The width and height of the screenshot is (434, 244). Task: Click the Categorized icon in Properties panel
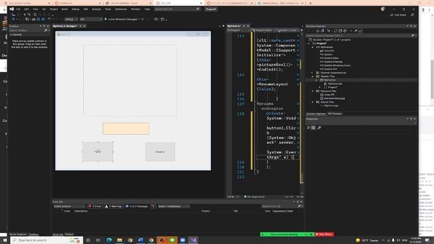pos(309,128)
